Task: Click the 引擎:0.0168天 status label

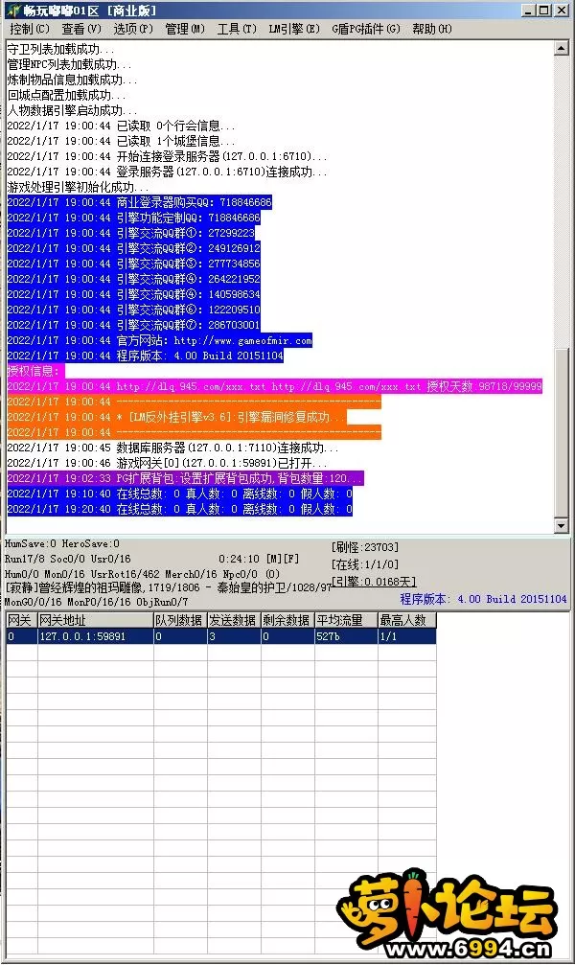Action: pyautogui.click(x=374, y=581)
